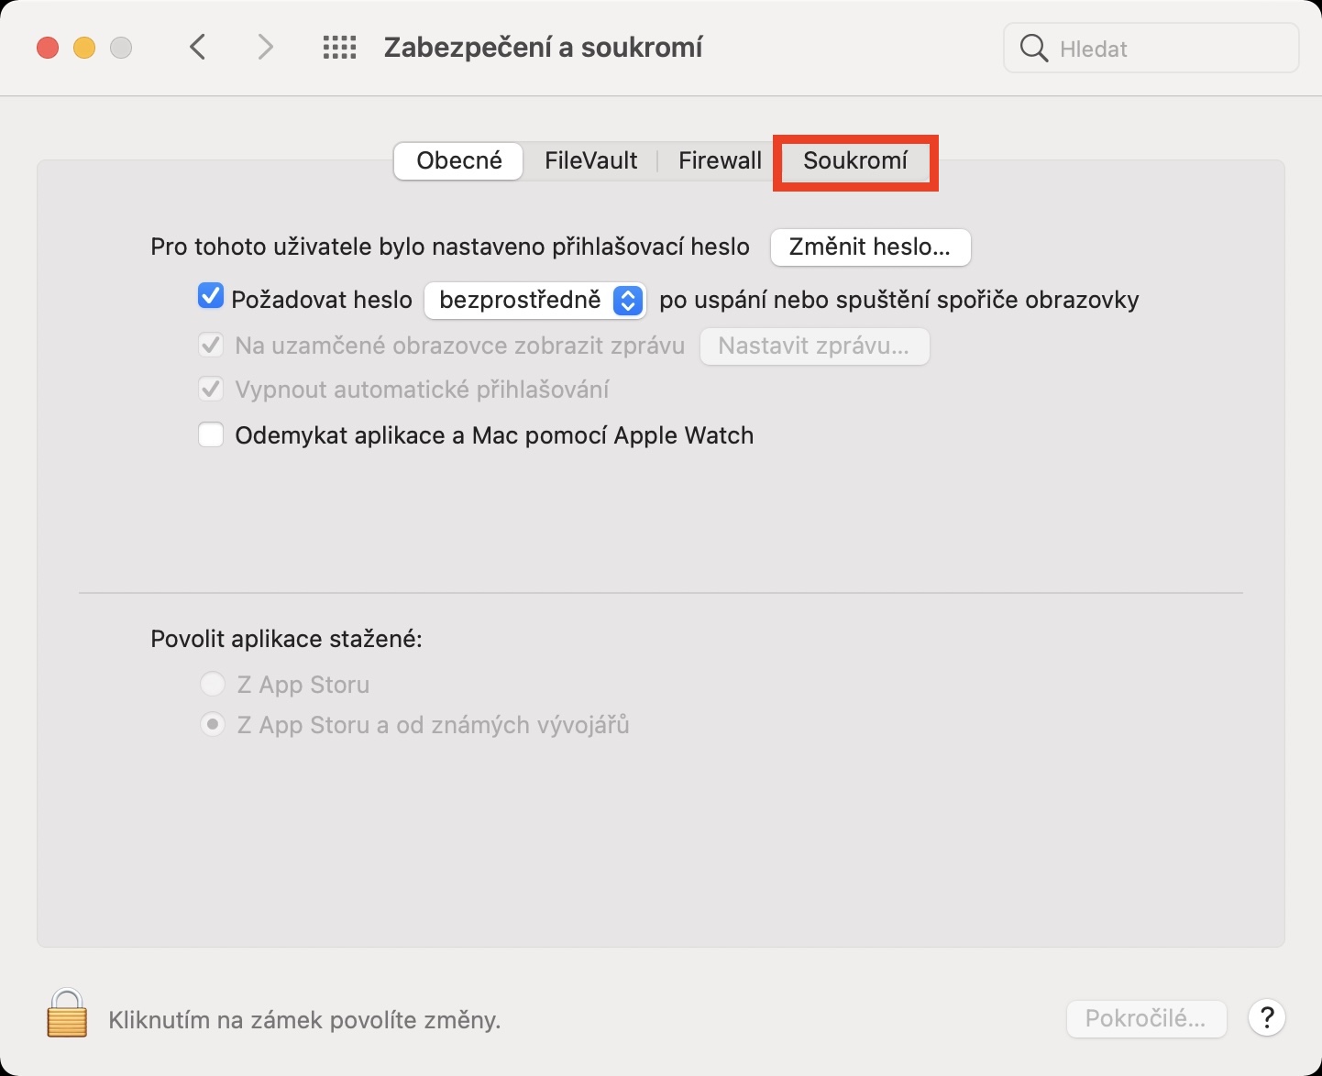Image resolution: width=1322 pixels, height=1076 pixels.
Task: Open the Firewall tab
Action: point(720,161)
